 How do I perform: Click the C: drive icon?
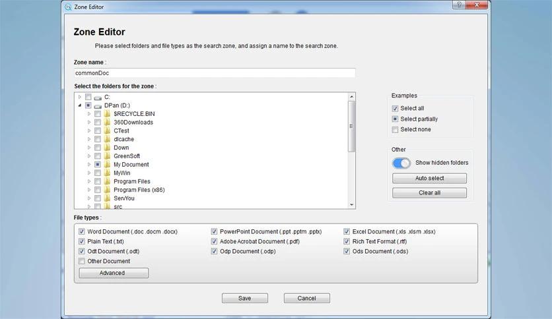98,98
